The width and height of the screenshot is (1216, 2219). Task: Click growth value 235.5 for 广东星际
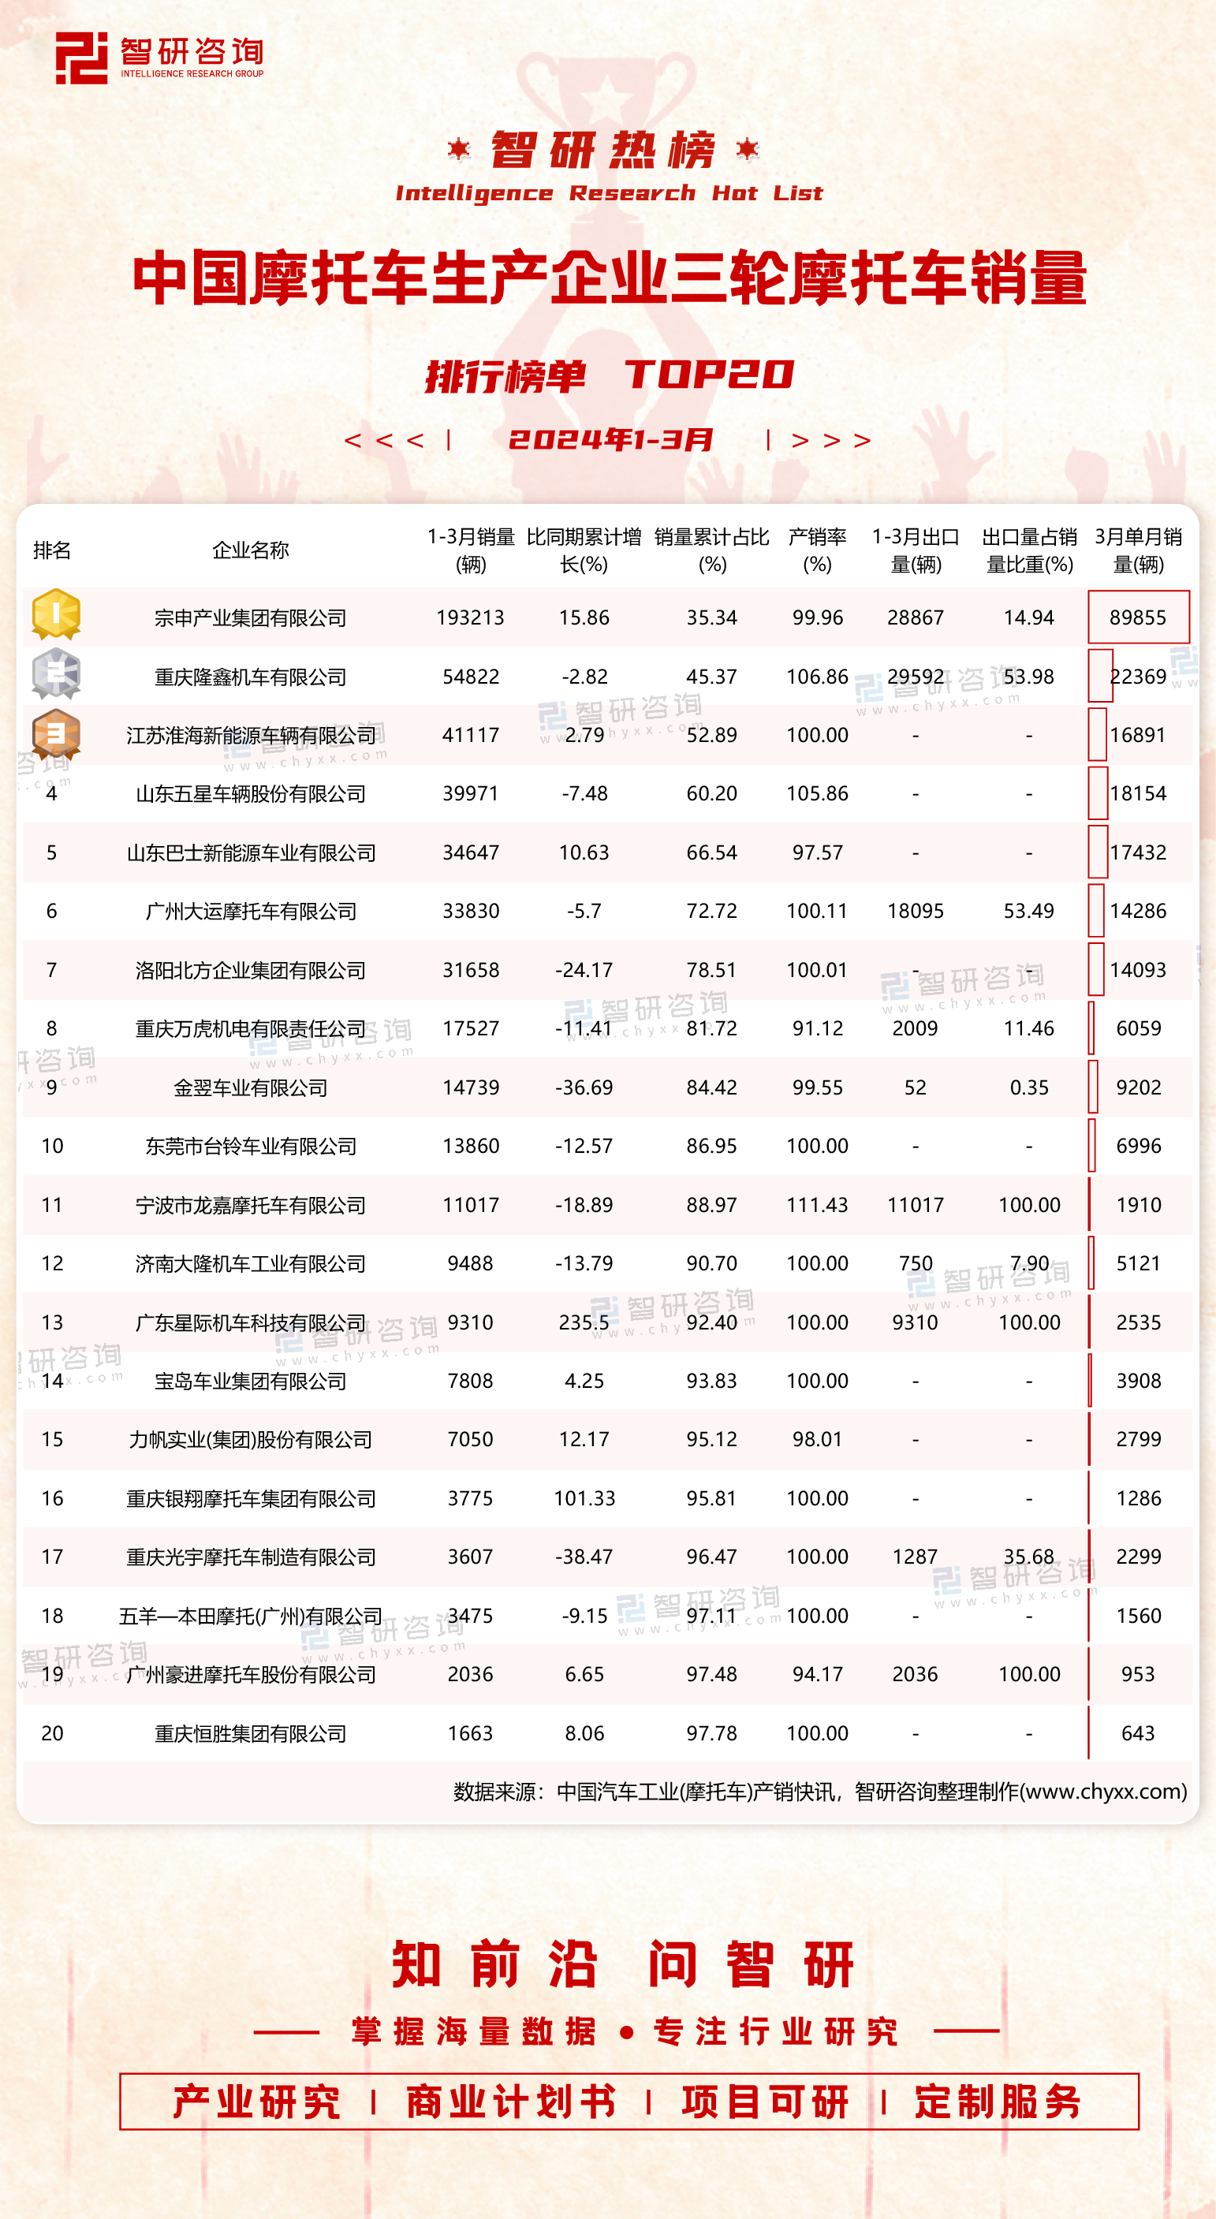[584, 1322]
